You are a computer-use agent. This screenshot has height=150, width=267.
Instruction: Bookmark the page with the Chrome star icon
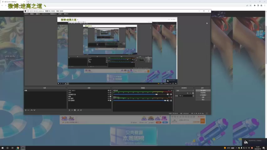[x=251, y=5]
